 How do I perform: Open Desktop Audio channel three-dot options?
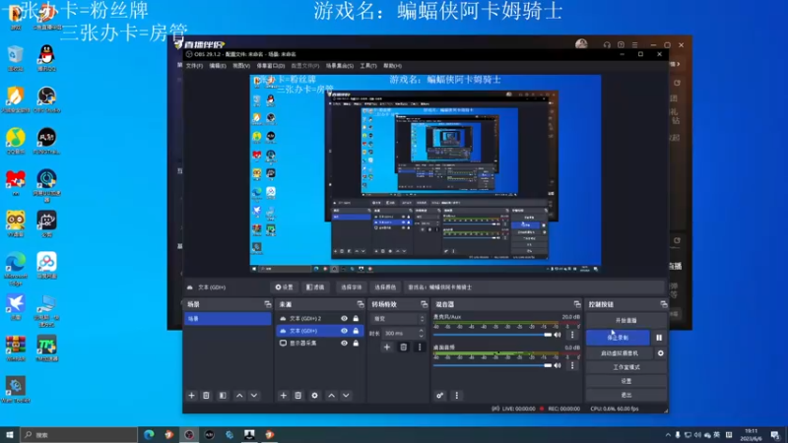pyautogui.click(x=572, y=365)
